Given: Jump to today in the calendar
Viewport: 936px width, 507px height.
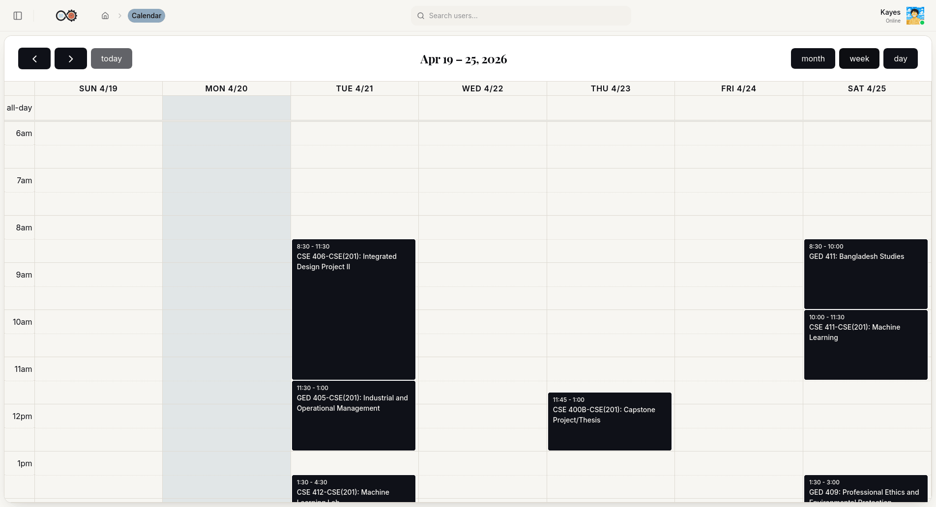Looking at the screenshot, I should click(x=112, y=58).
